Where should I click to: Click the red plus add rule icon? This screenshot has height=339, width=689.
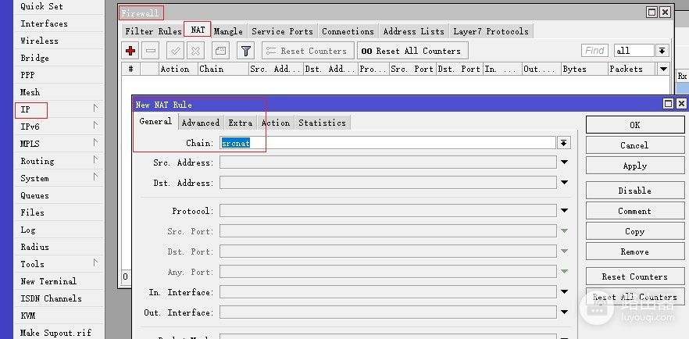click(130, 51)
